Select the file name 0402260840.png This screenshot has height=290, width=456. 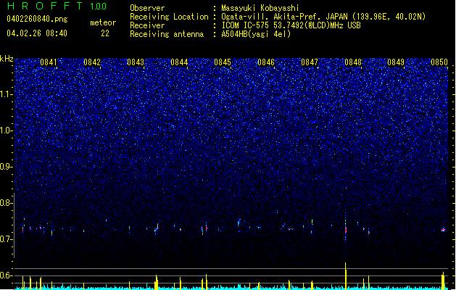pos(37,19)
